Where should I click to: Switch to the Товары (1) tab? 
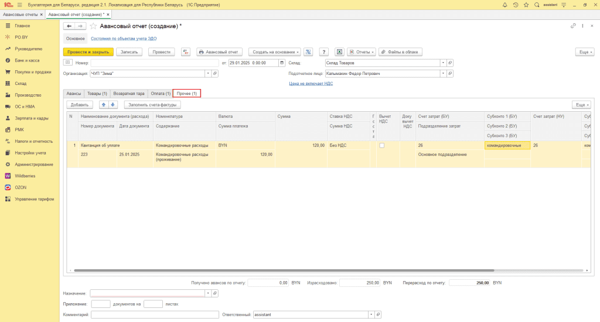(97, 94)
